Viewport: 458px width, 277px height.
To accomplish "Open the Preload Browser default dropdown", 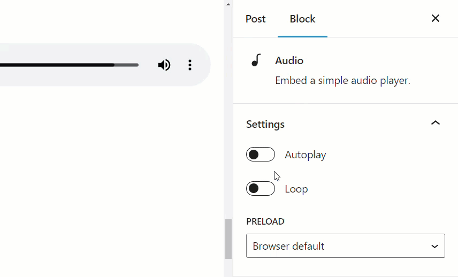I will point(346,246).
